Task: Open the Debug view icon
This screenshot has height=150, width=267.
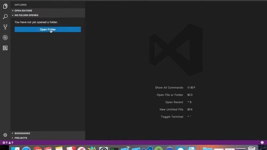Action: click(x=5, y=37)
